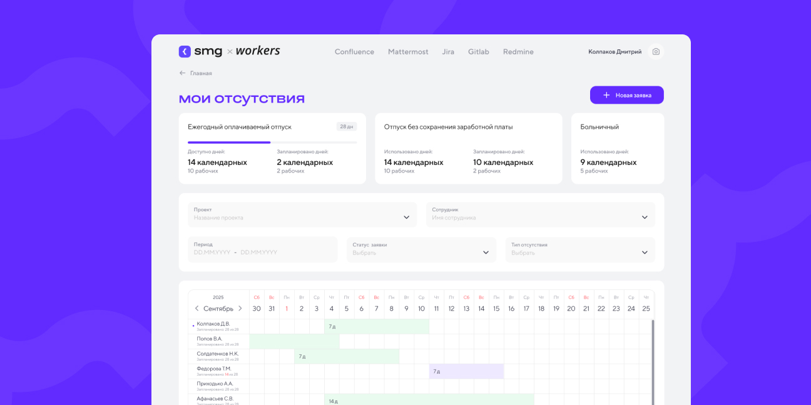
Task: Click 10 календарных planned unpaid value
Action: pos(503,162)
